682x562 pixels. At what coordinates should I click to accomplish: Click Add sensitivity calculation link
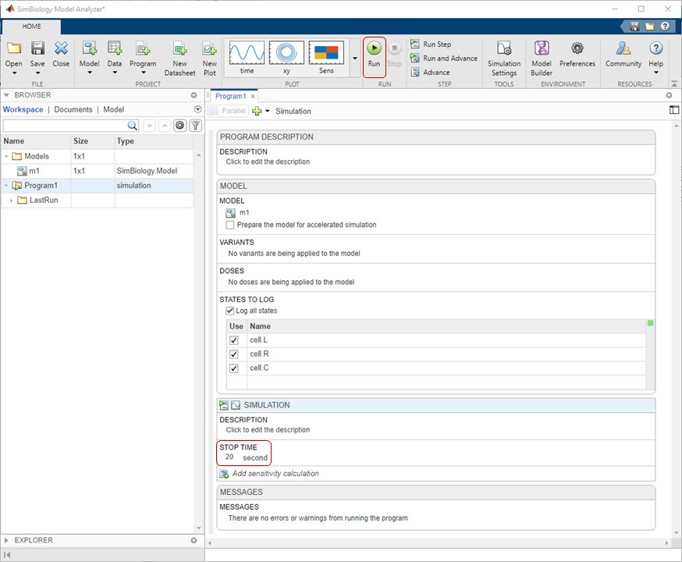275,474
